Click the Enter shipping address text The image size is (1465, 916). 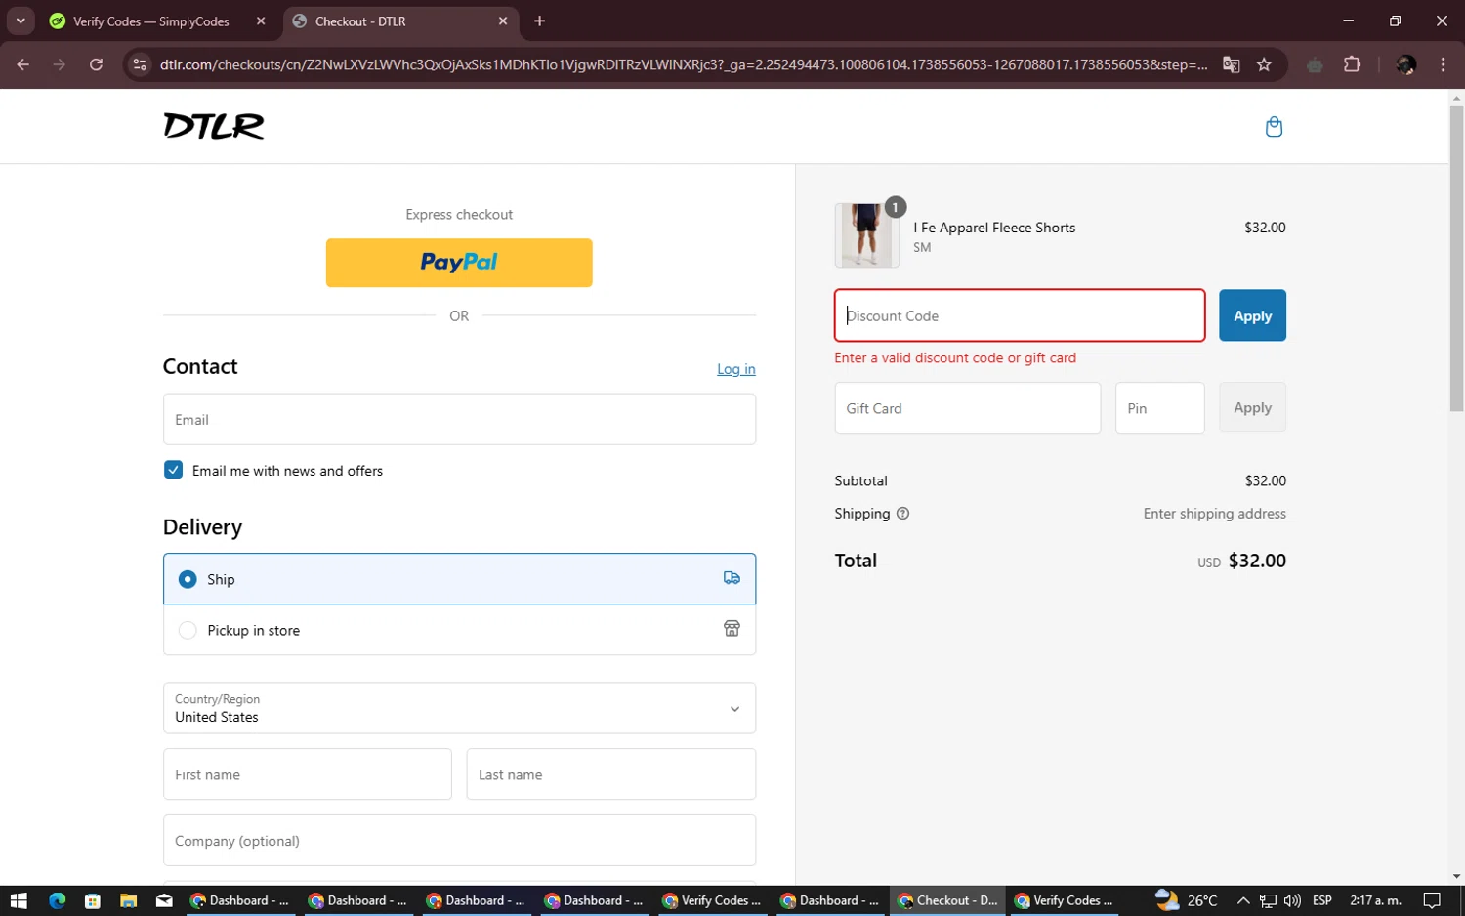click(1215, 514)
